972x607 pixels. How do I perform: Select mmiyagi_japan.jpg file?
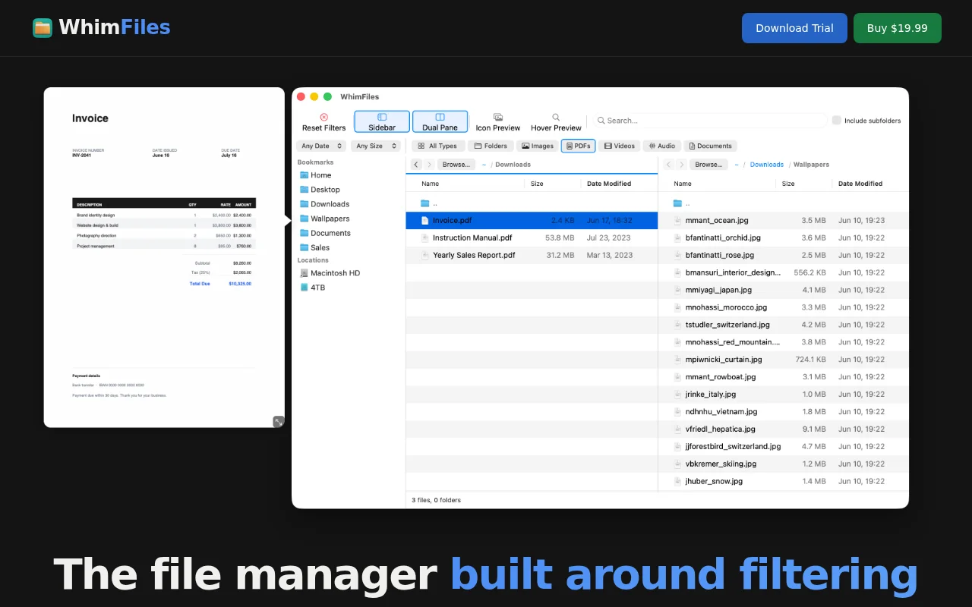[784, 290]
